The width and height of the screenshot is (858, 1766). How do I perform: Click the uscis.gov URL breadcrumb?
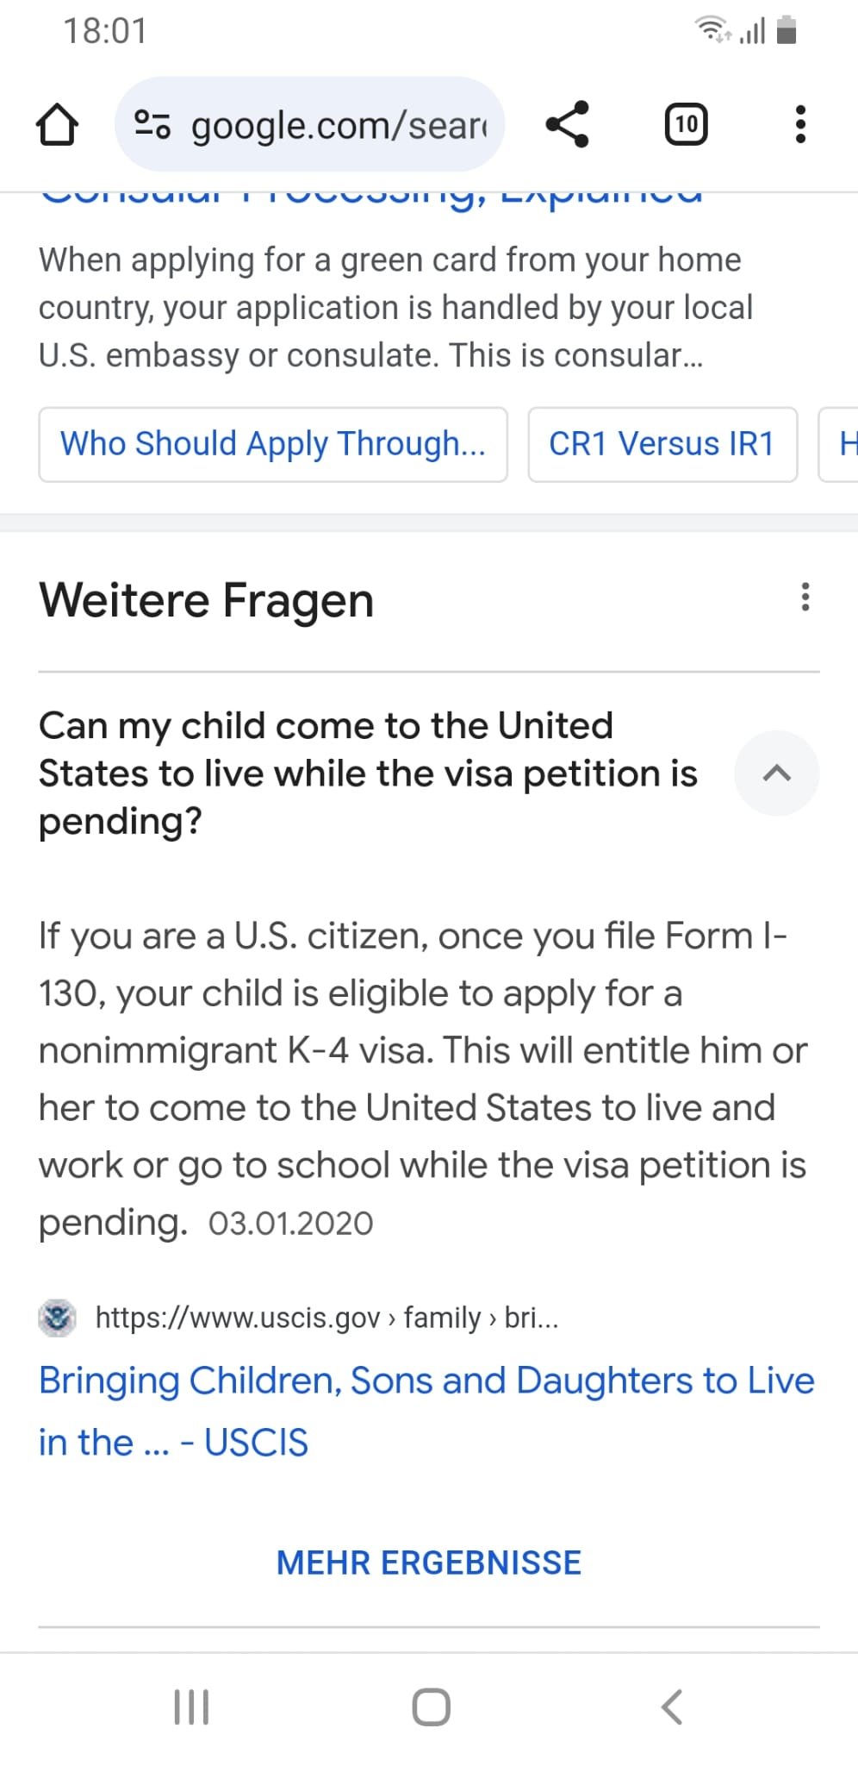pos(326,1318)
